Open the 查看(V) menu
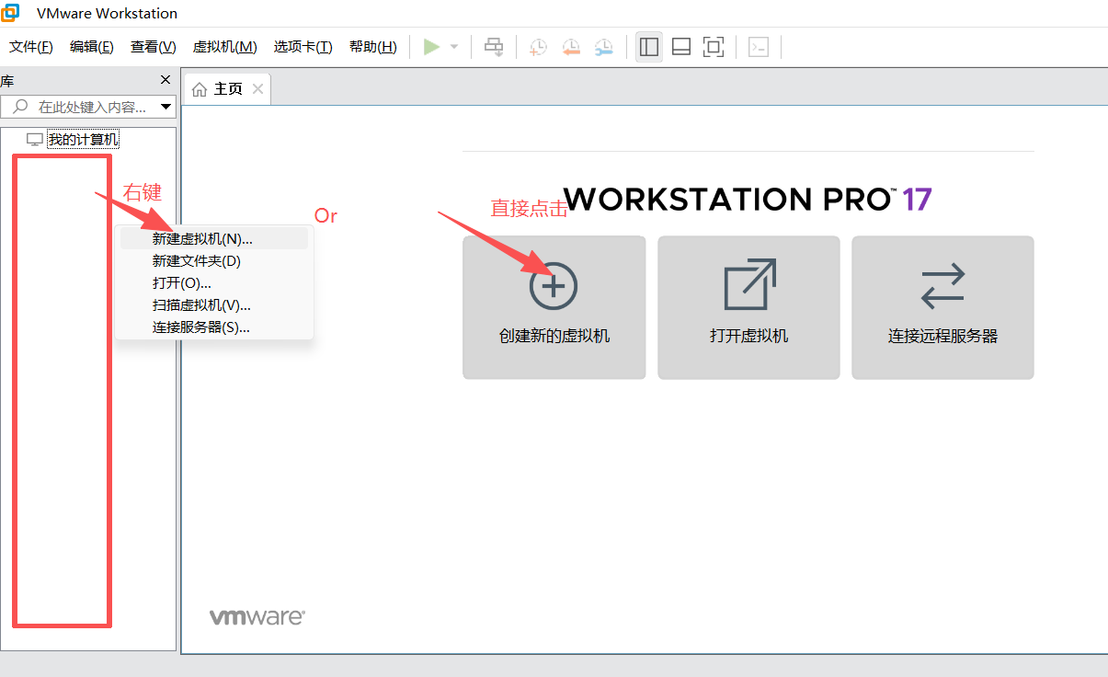The height and width of the screenshot is (677, 1108). [154, 47]
